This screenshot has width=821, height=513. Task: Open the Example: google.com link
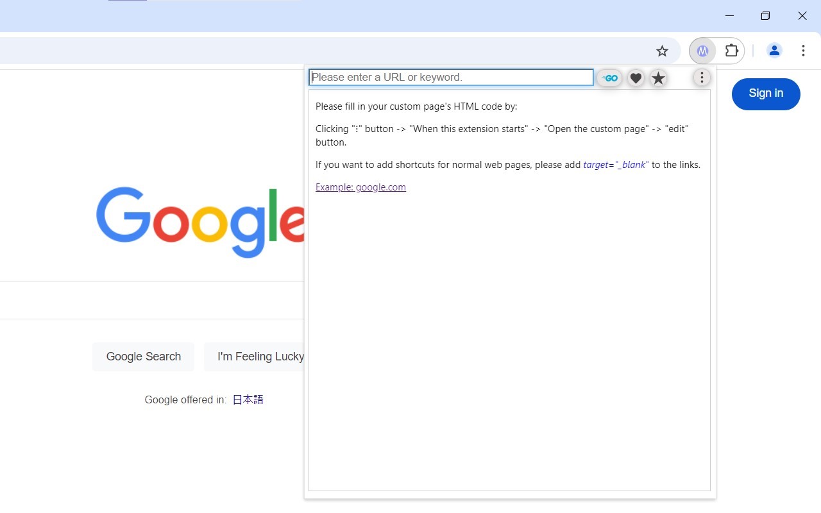tap(360, 187)
